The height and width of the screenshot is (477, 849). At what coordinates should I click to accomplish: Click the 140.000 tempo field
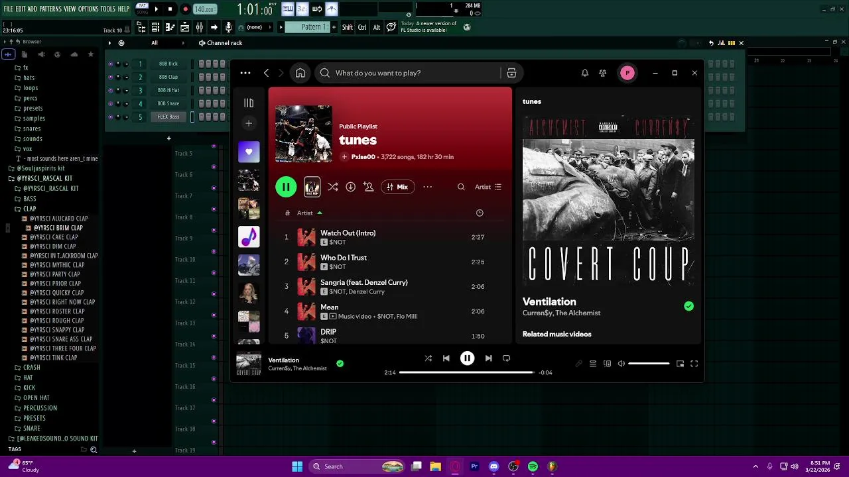204,9
